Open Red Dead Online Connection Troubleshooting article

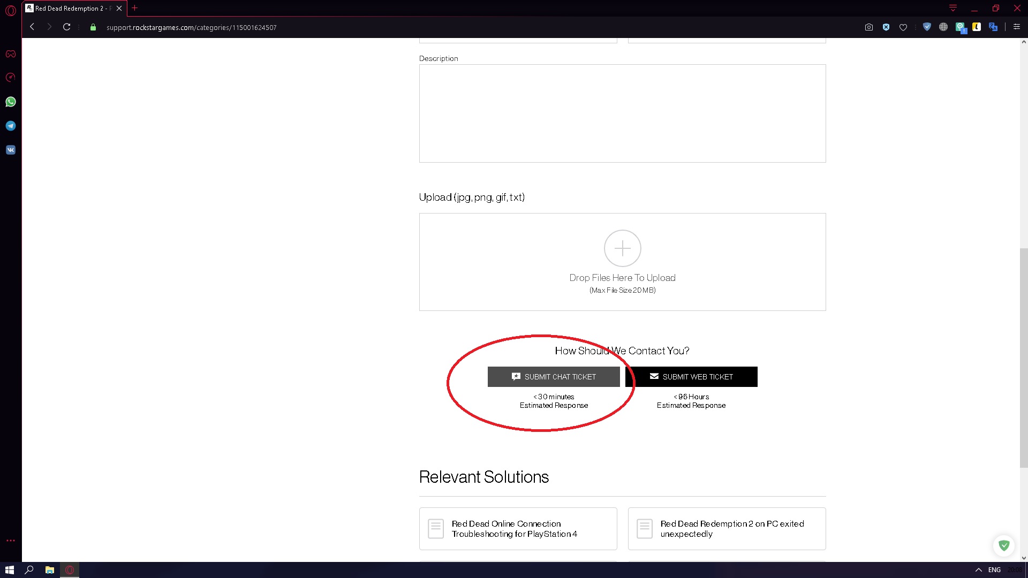click(x=518, y=529)
